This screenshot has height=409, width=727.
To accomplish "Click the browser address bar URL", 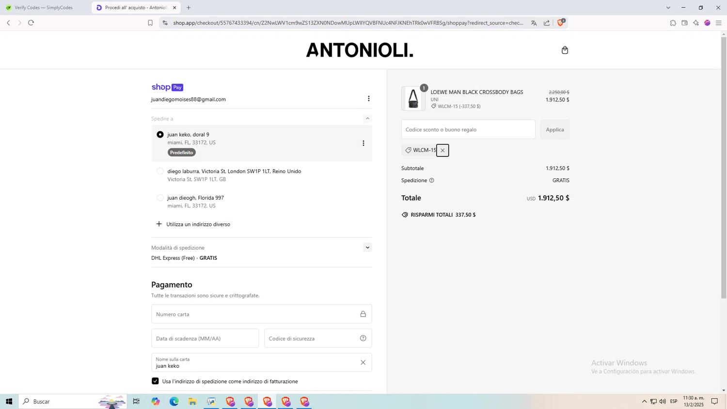I will click(348, 23).
